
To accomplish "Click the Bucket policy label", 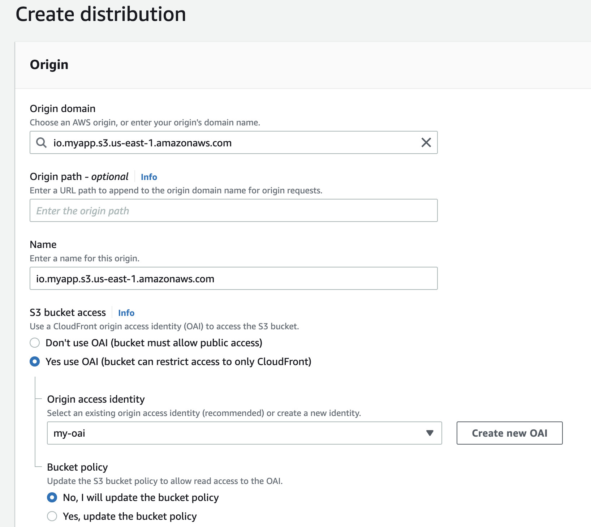I will (77, 467).
